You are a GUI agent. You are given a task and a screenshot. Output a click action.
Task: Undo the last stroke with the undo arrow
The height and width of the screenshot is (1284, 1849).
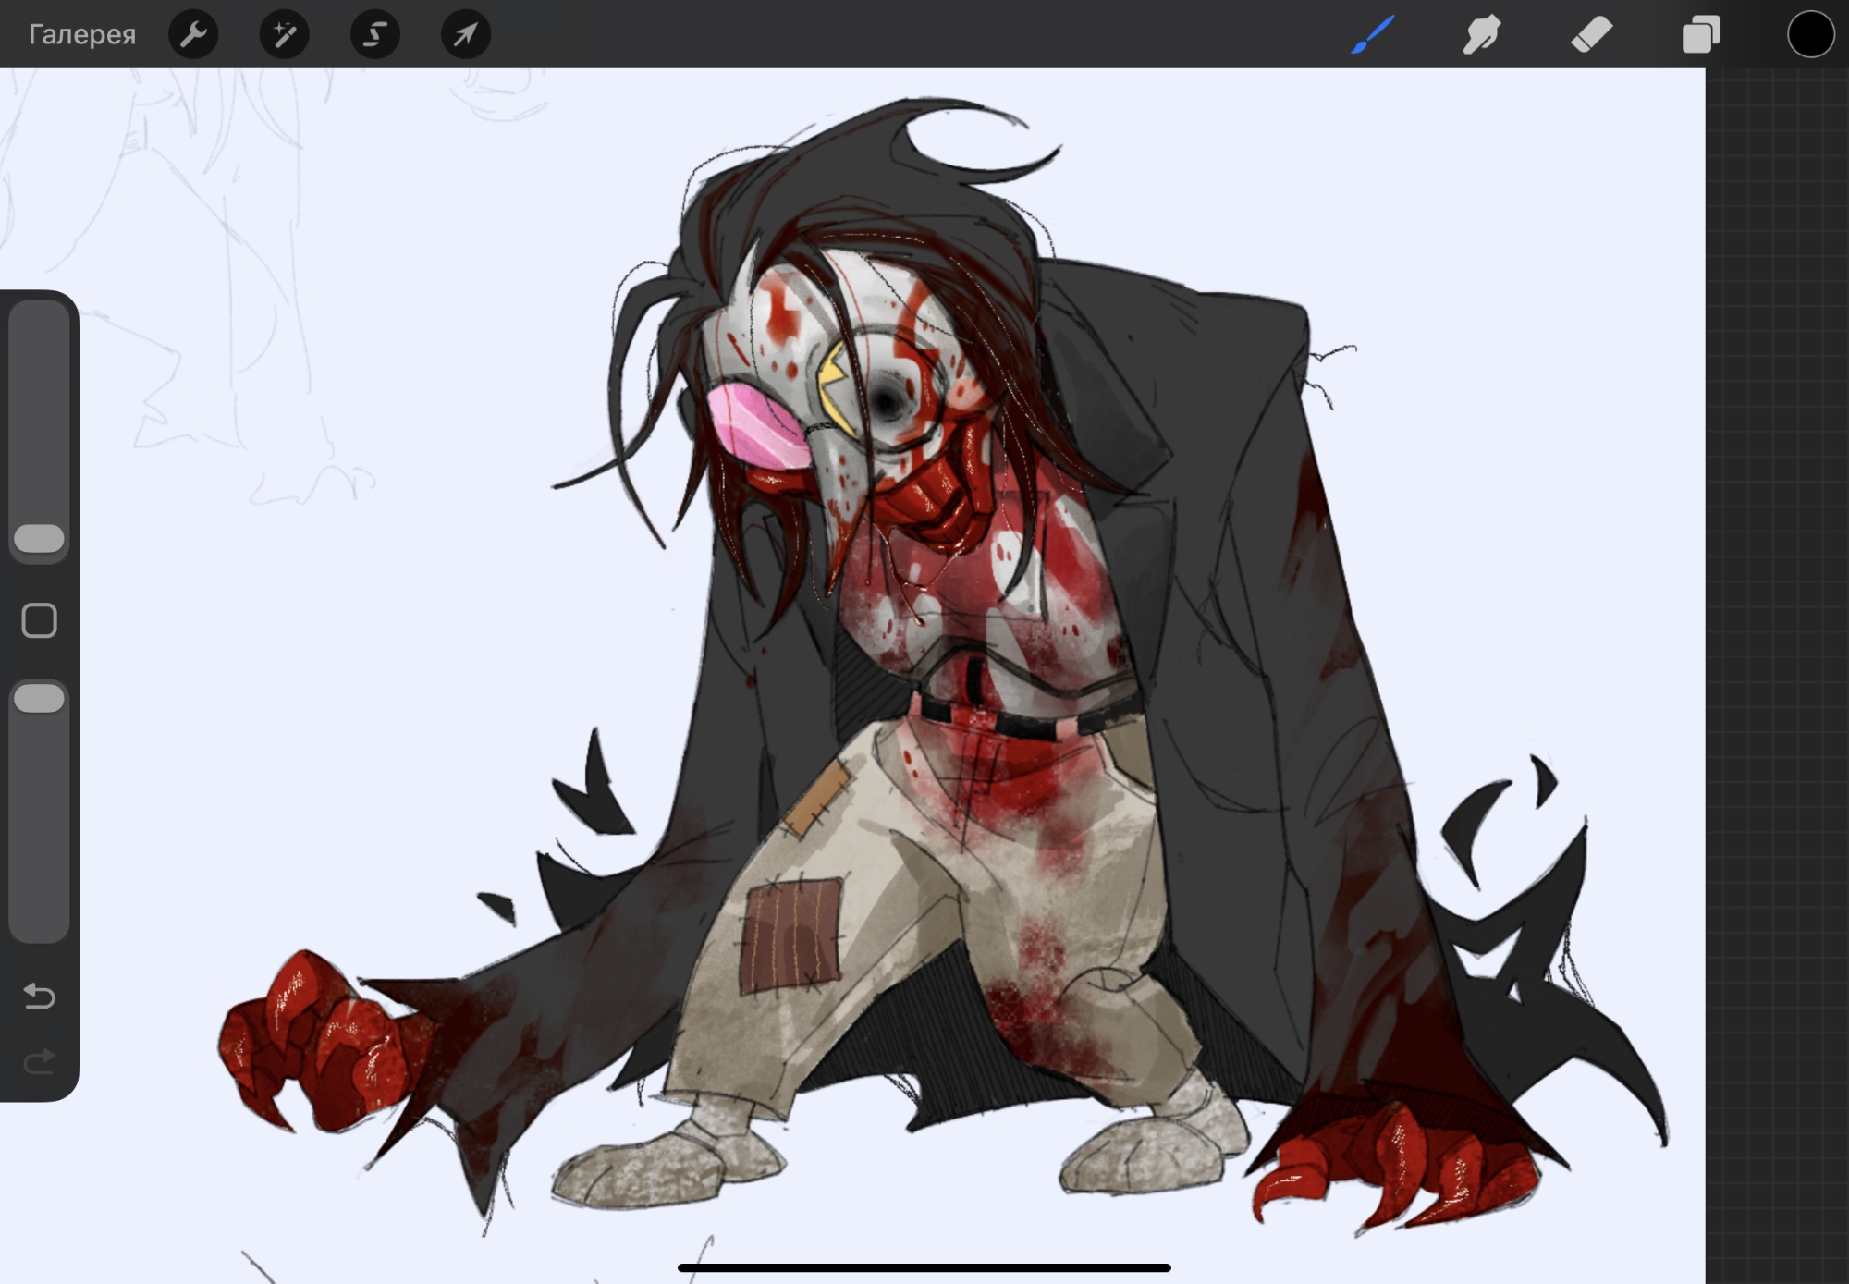pos(39,997)
